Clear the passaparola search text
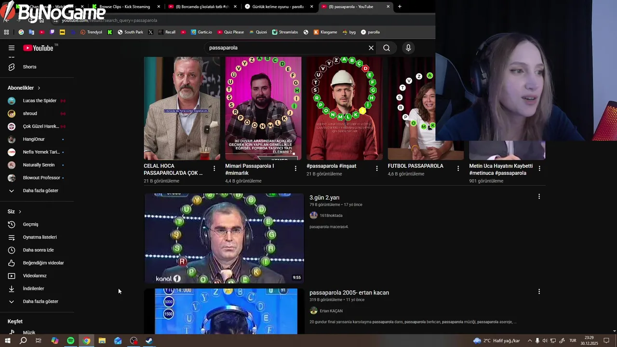The width and height of the screenshot is (617, 347). click(x=371, y=48)
